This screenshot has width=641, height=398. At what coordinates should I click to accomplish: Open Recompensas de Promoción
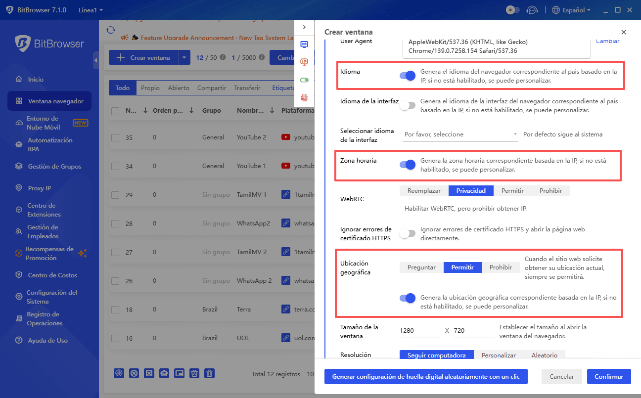[x=49, y=253]
